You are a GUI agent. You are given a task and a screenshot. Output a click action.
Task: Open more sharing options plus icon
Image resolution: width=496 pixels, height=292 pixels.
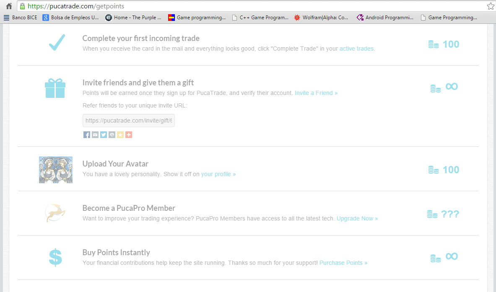tap(129, 135)
